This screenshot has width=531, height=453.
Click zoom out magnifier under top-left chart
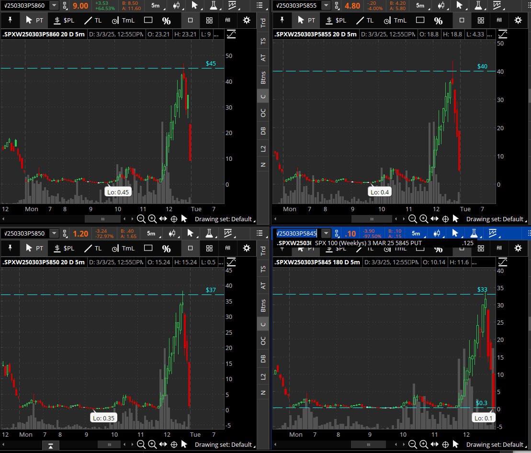(141, 219)
